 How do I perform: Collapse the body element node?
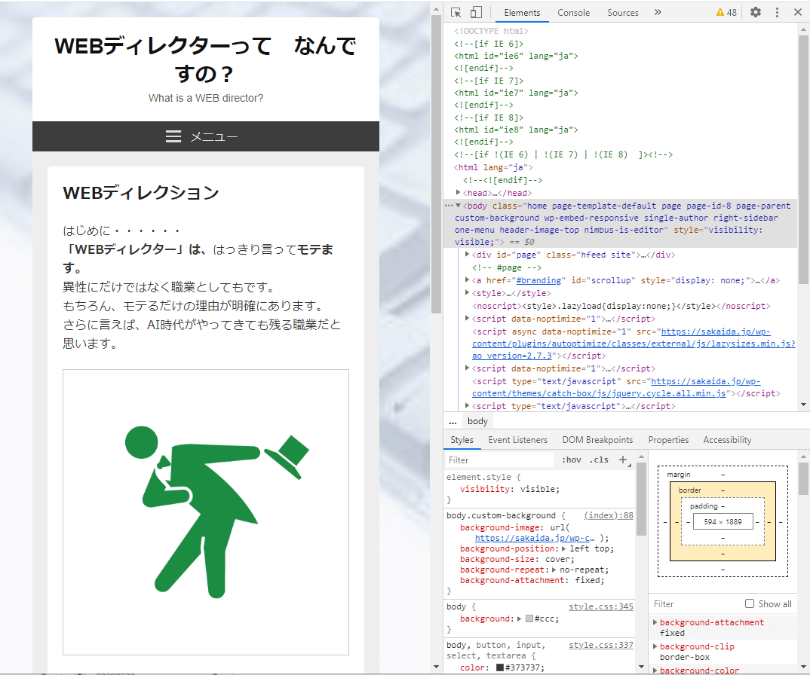pos(459,206)
